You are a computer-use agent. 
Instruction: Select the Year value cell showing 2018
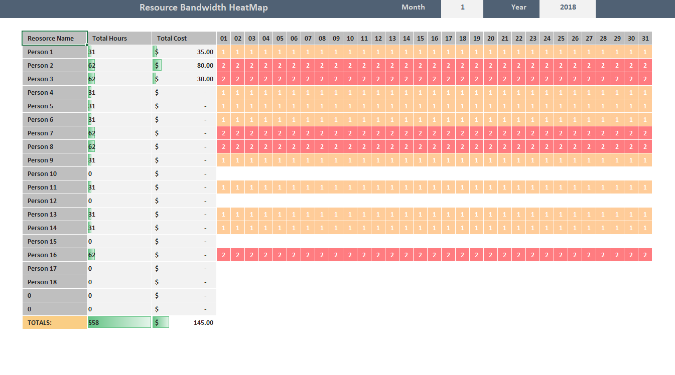click(x=567, y=8)
